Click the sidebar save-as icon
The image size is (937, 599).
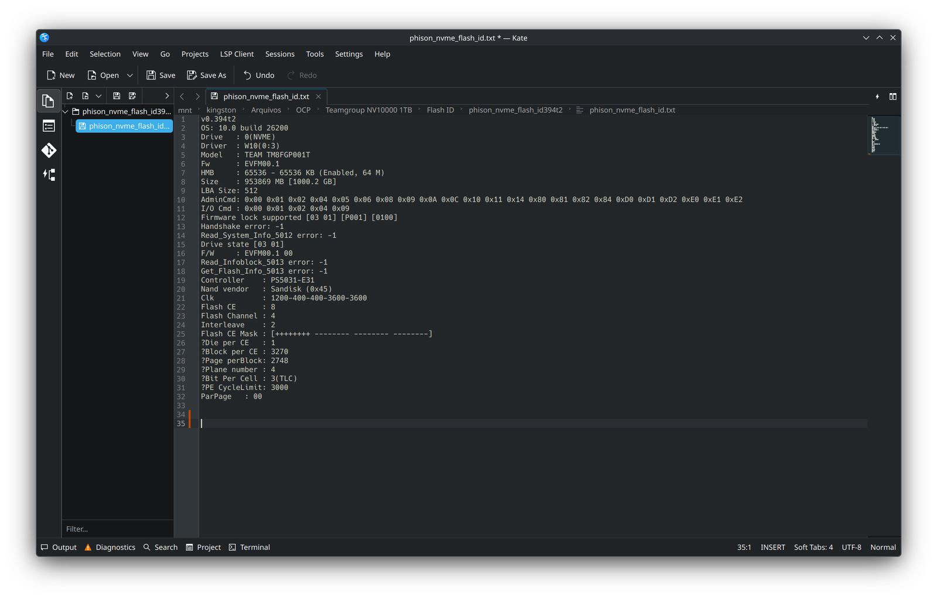132,96
